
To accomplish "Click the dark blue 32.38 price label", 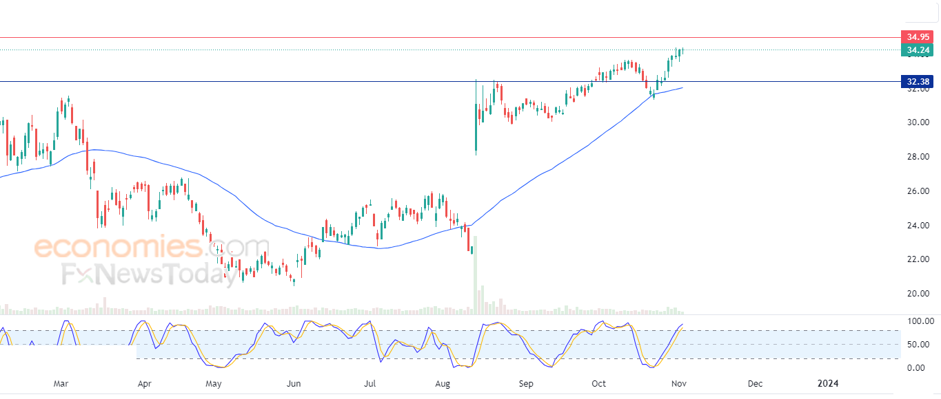I will pos(918,81).
